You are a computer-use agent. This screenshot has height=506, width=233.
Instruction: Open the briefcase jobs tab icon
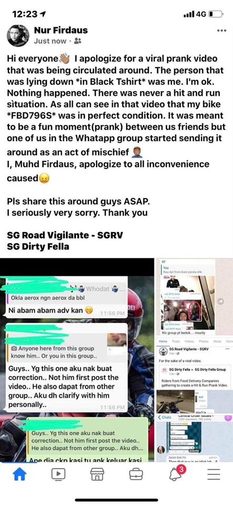(136, 474)
